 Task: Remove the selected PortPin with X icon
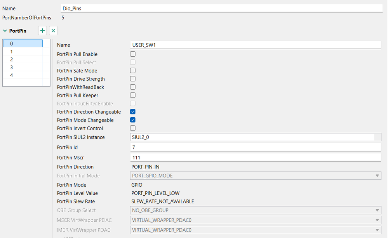click(x=54, y=31)
